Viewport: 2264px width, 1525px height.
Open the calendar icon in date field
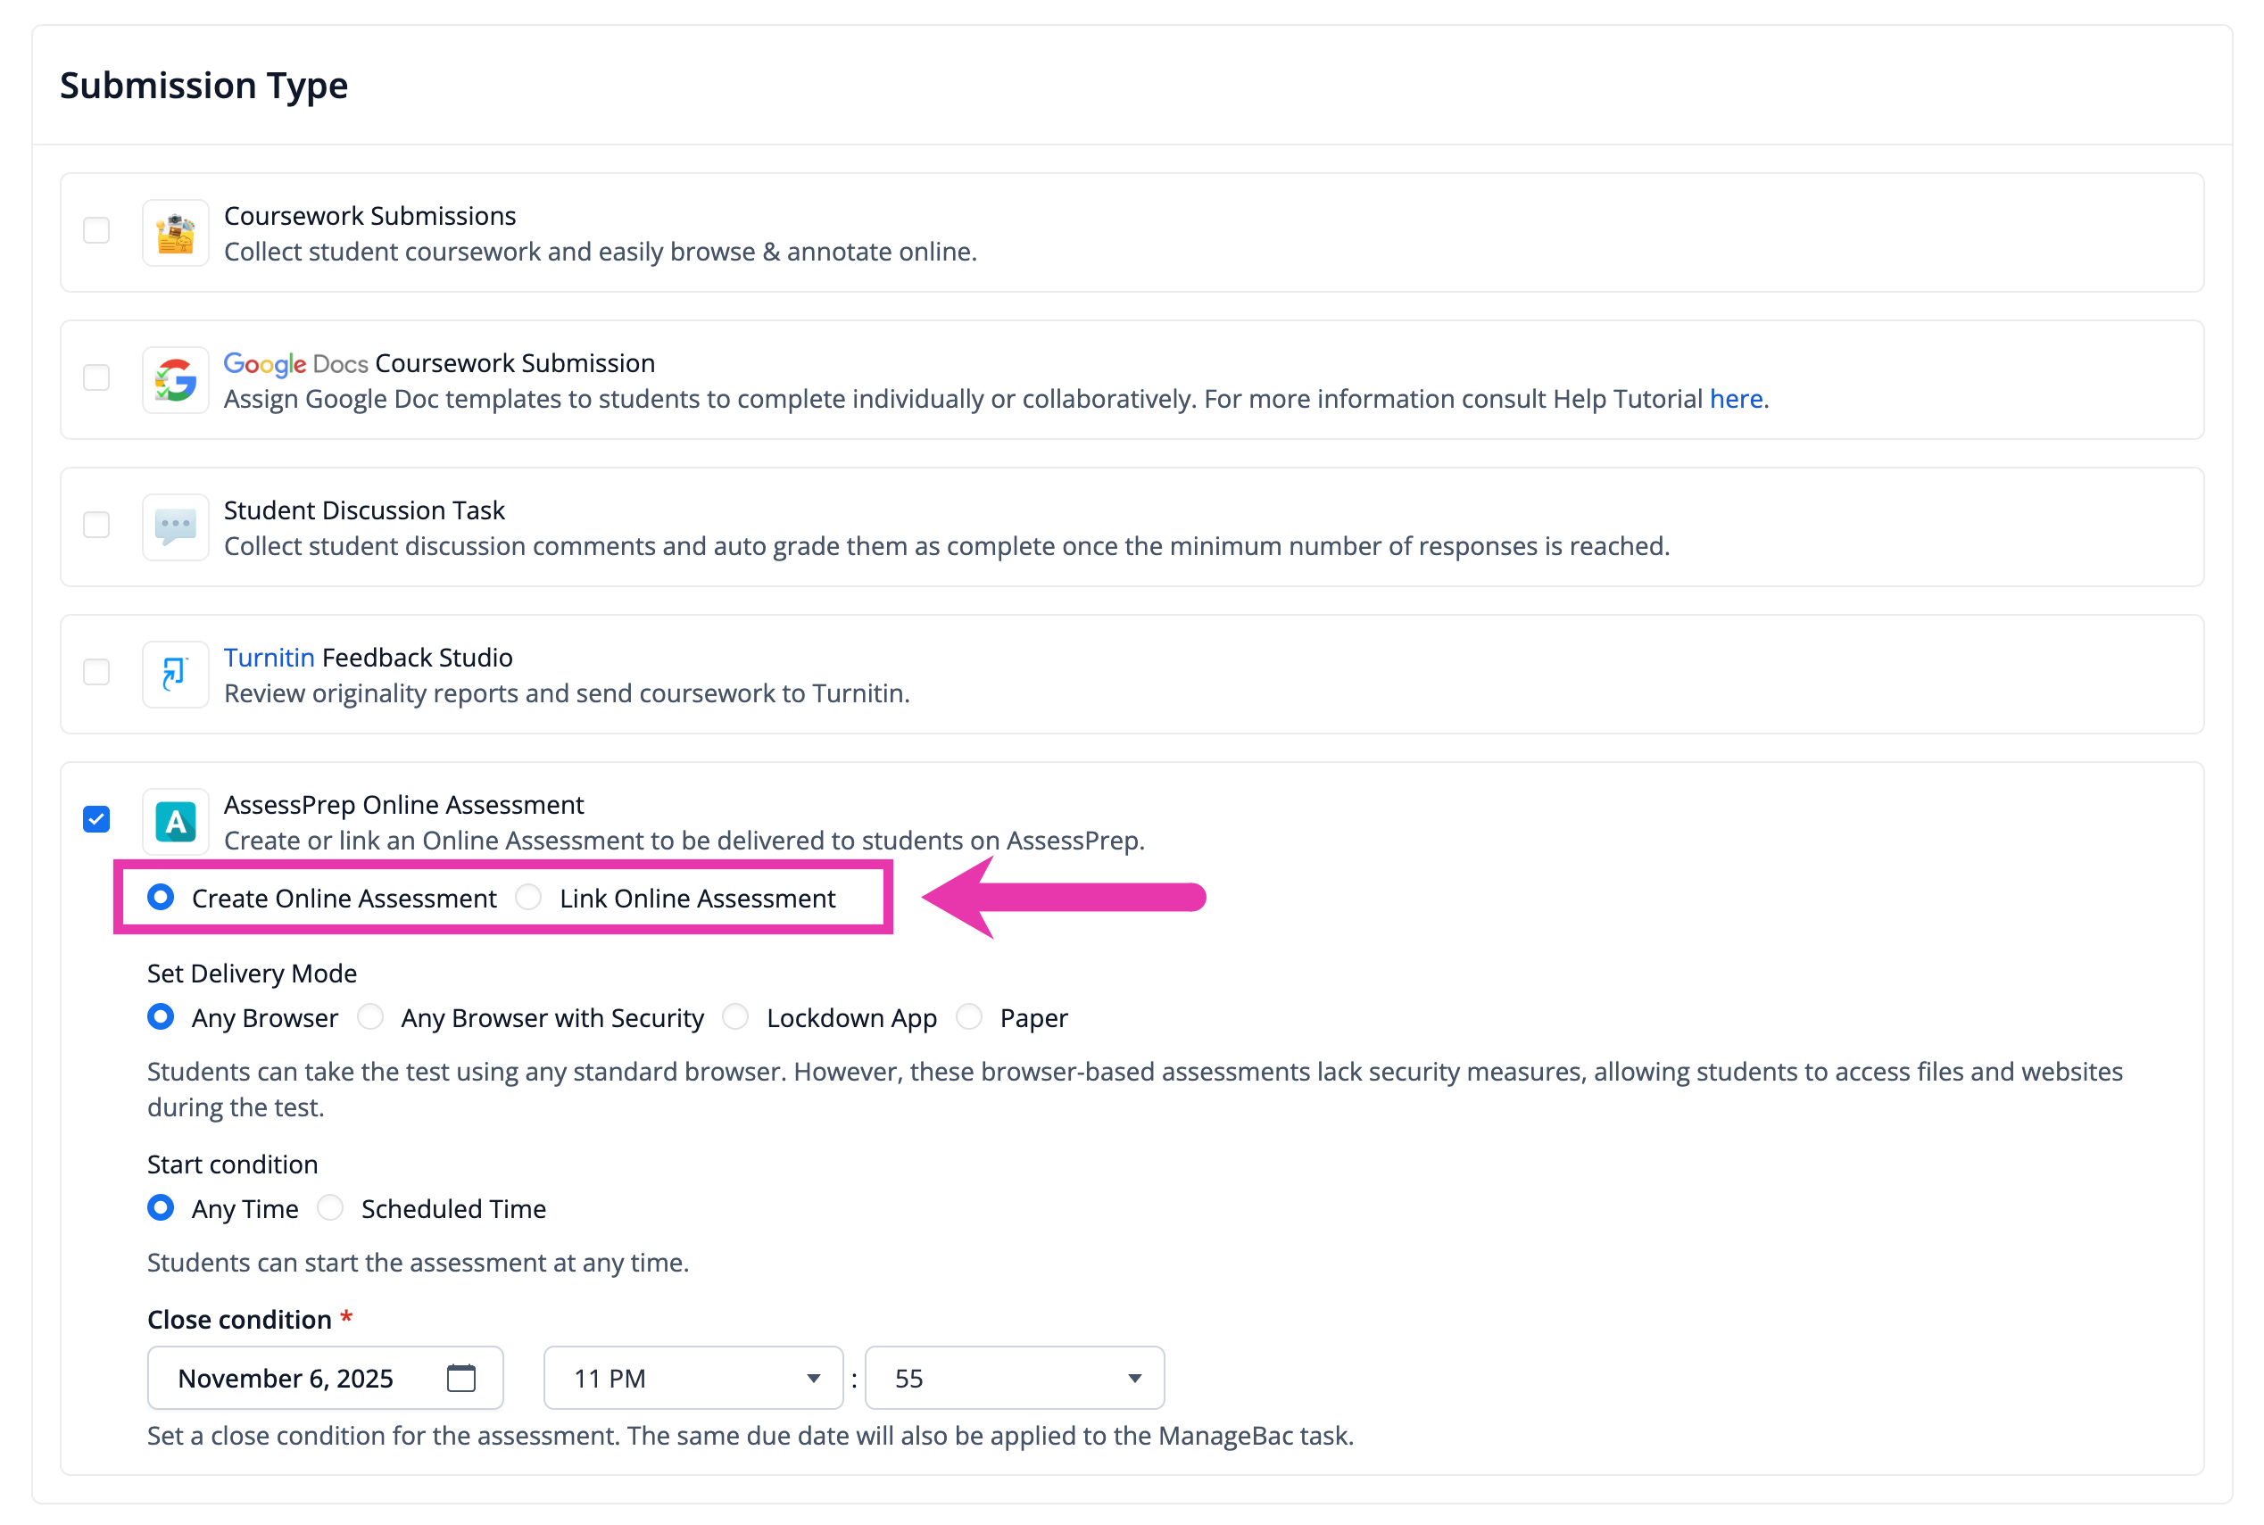coord(461,1378)
